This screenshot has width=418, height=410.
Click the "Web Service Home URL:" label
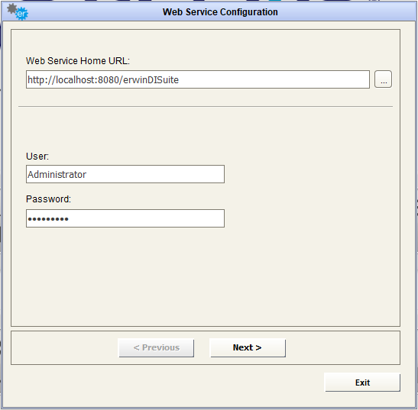78,61
